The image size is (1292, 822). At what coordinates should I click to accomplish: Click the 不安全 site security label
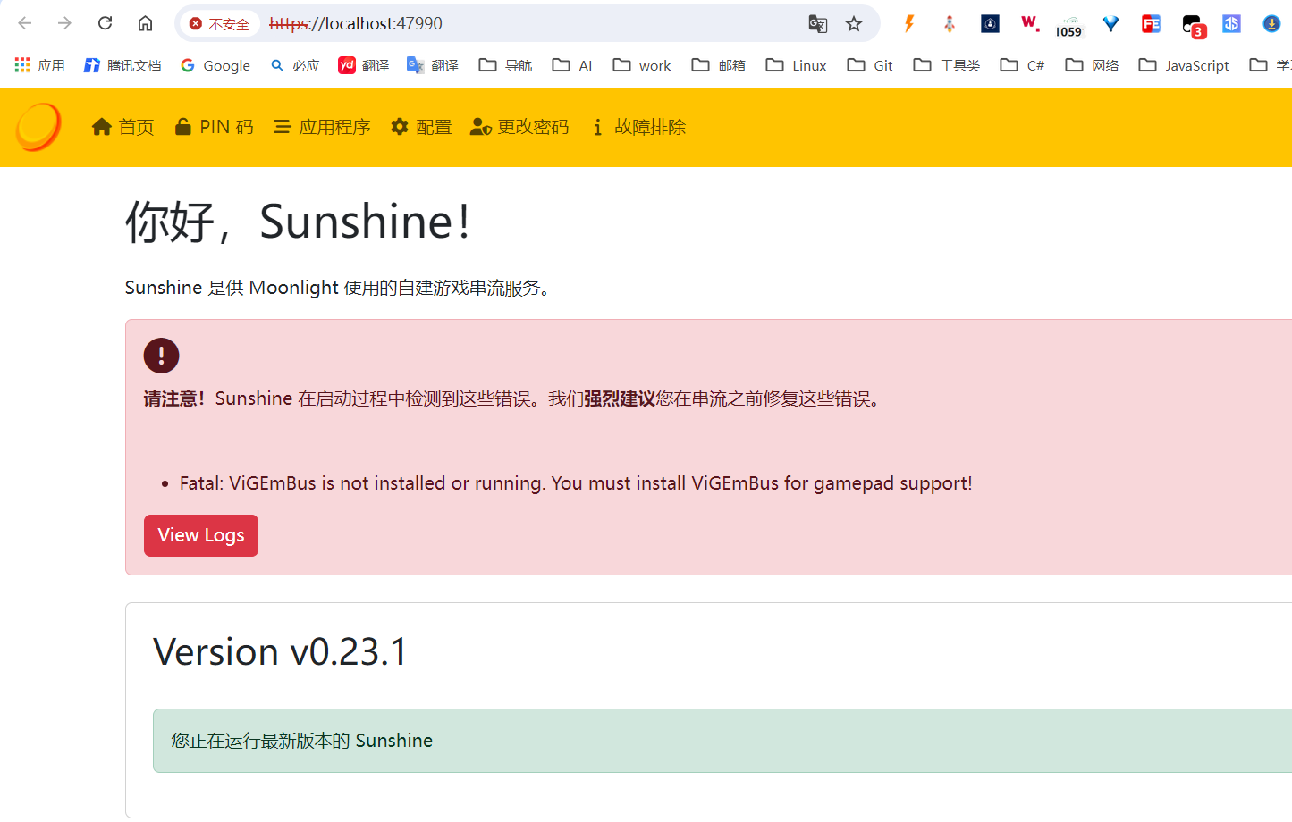[x=228, y=24]
